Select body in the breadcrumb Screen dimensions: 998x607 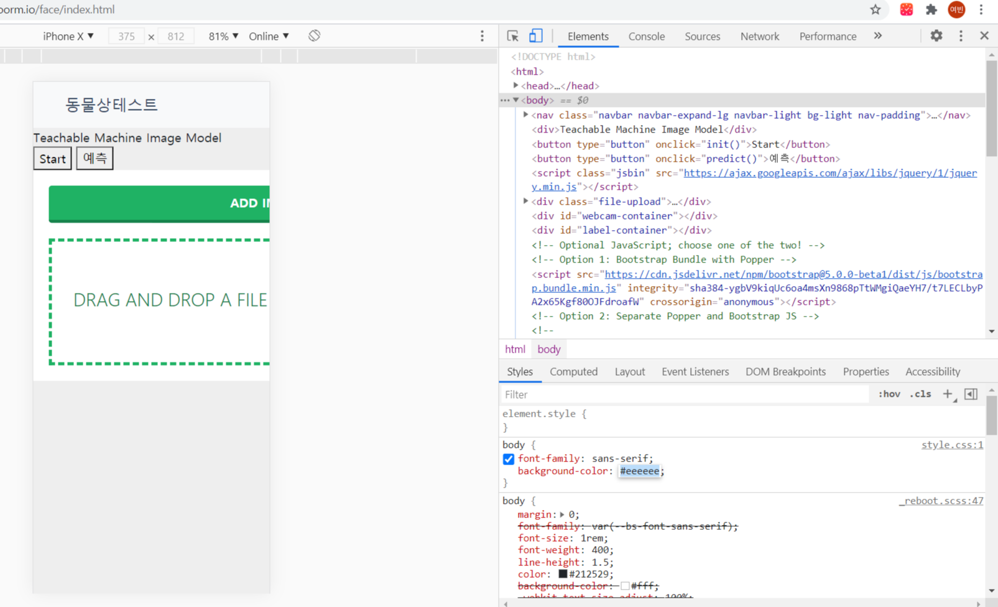(x=549, y=350)
